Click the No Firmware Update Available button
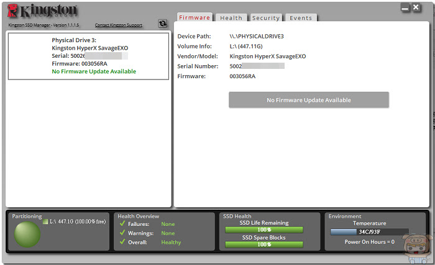435x265 pixels. click(x=309, y=100)
